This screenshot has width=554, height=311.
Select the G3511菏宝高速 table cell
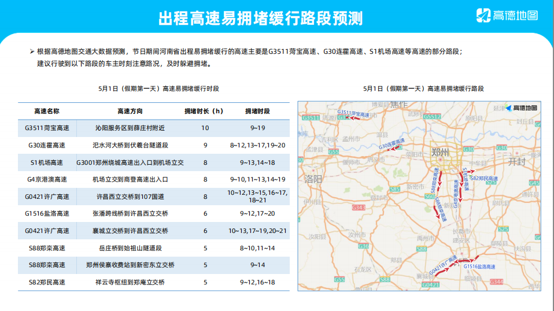(47, 128)
